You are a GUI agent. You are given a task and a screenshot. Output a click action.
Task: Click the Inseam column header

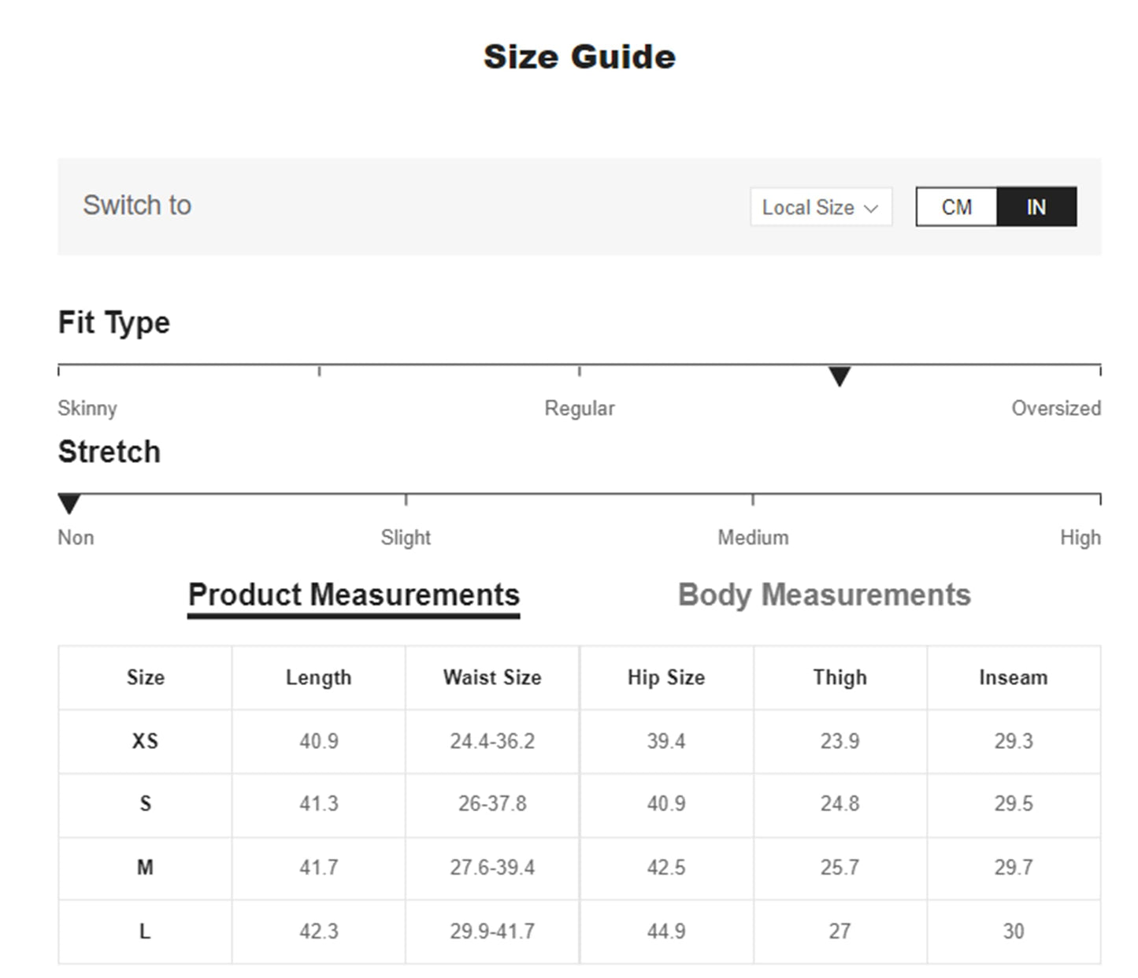(x=1014, y=678)
